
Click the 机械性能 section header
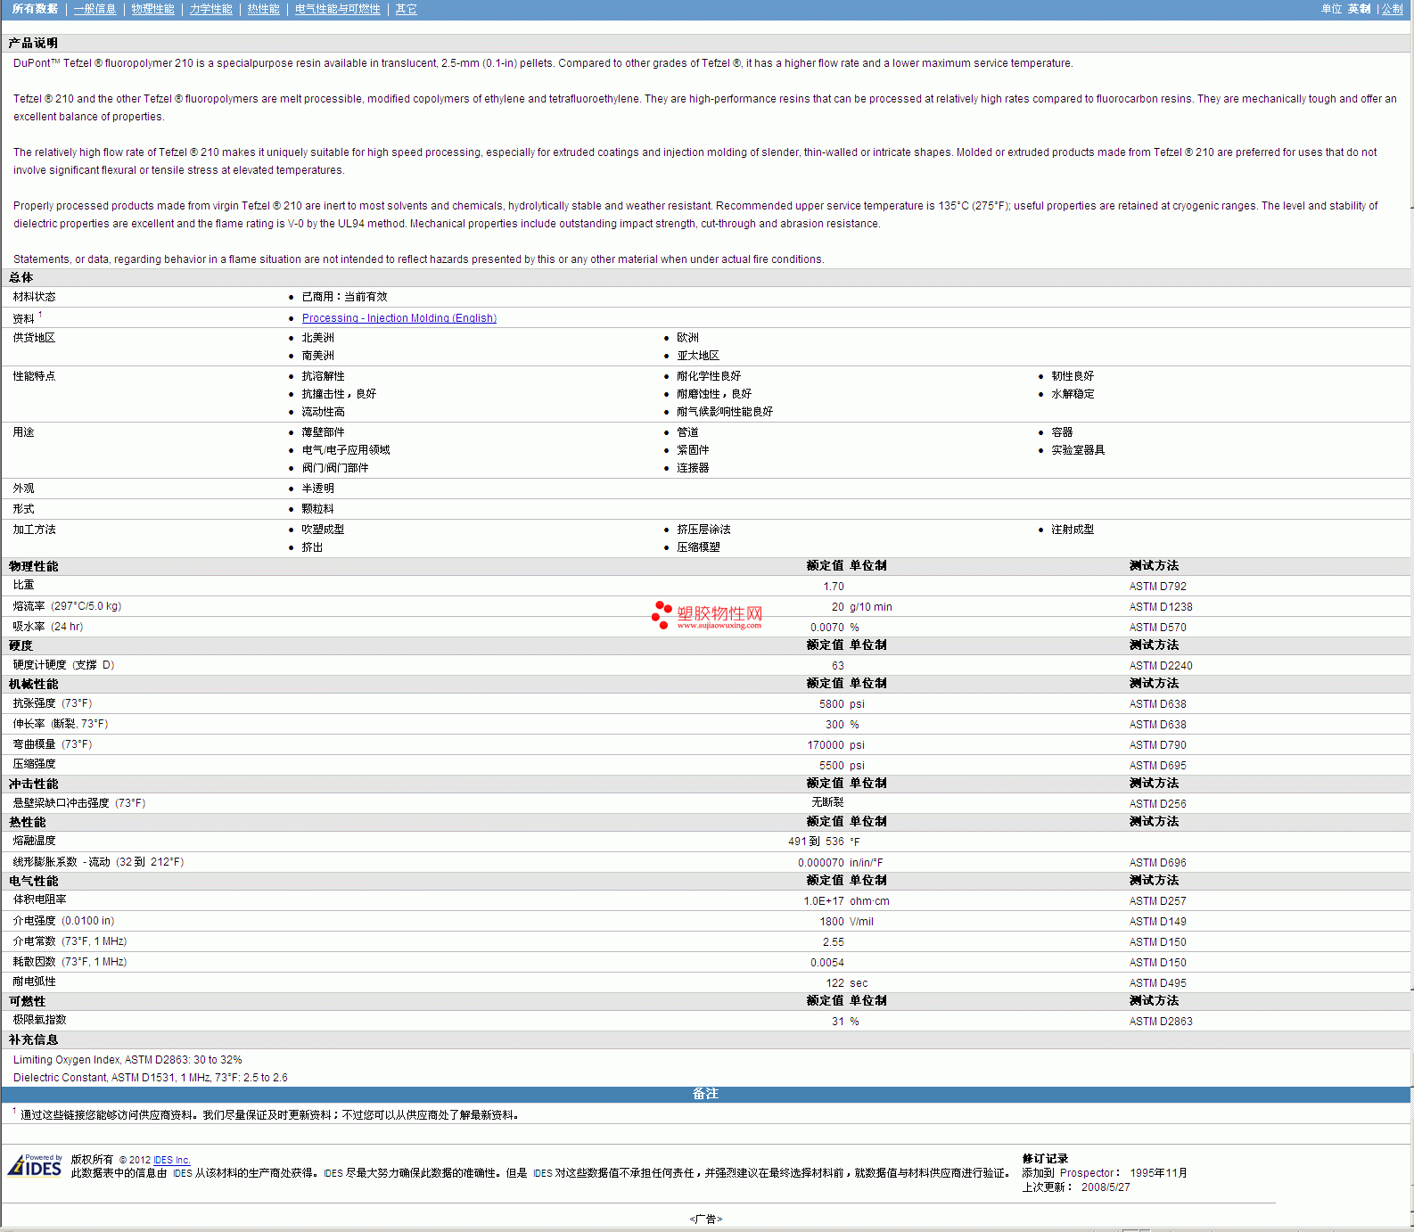33,684
